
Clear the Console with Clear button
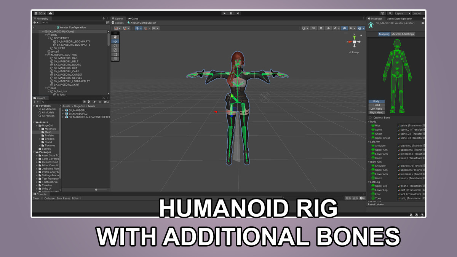pos(36,198)
